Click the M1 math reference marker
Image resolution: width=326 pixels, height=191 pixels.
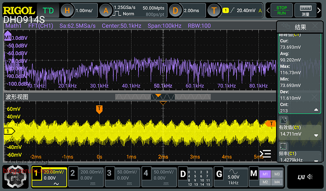[8, 36]
